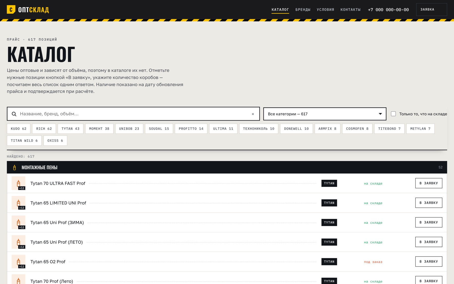Open the Бренды nav item
The width and height of the screenshot is (454, 284).
303,10
